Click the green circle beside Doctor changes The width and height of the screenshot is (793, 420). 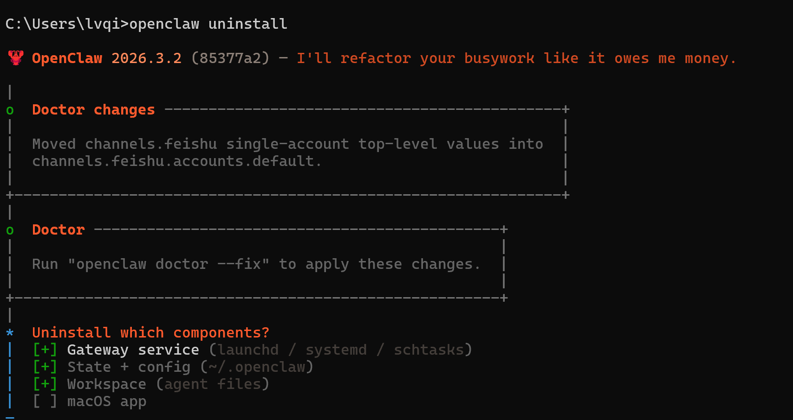coord(10,111)
